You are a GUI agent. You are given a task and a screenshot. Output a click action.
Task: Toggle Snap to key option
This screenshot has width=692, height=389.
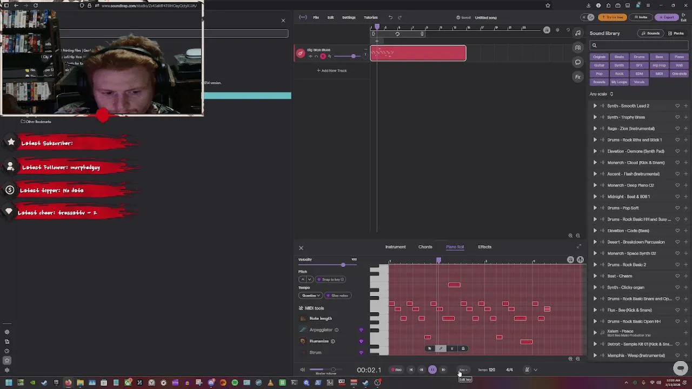point(331,279)
